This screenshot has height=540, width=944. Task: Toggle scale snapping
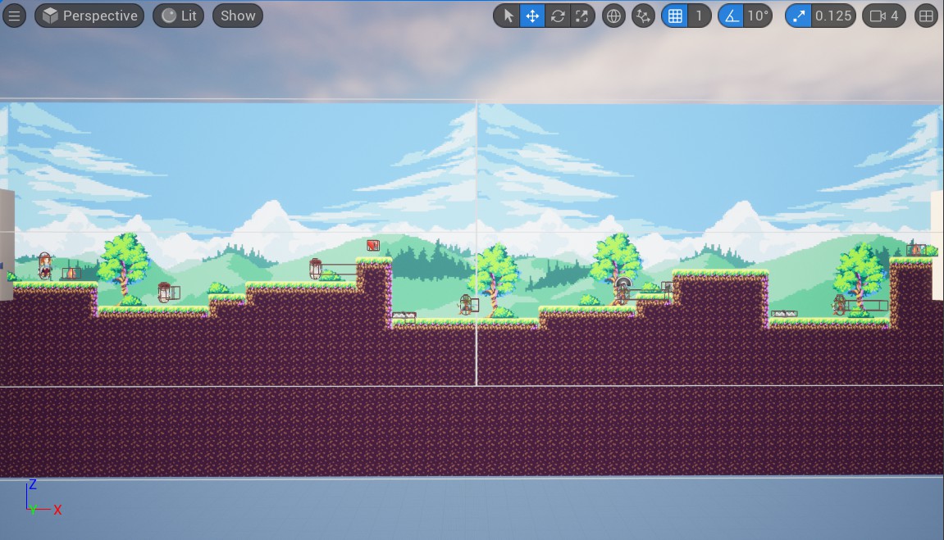(798, 16)
